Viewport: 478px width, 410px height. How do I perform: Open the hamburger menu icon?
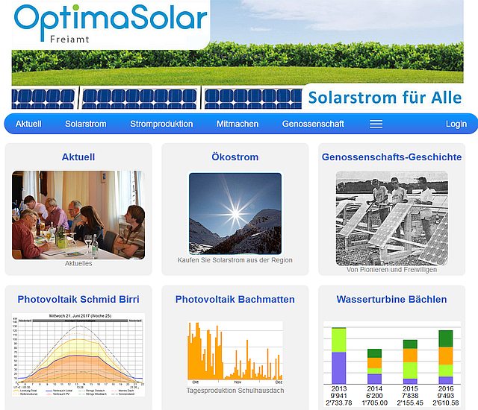pos(376,124)
